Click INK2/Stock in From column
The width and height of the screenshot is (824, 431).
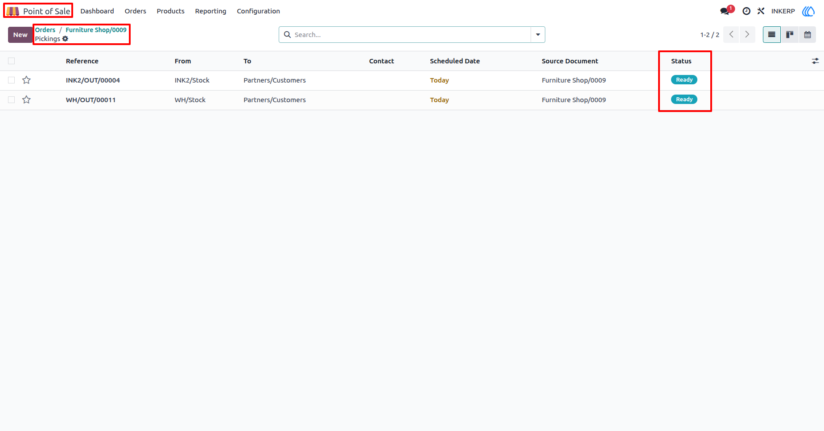pos(192,80)
